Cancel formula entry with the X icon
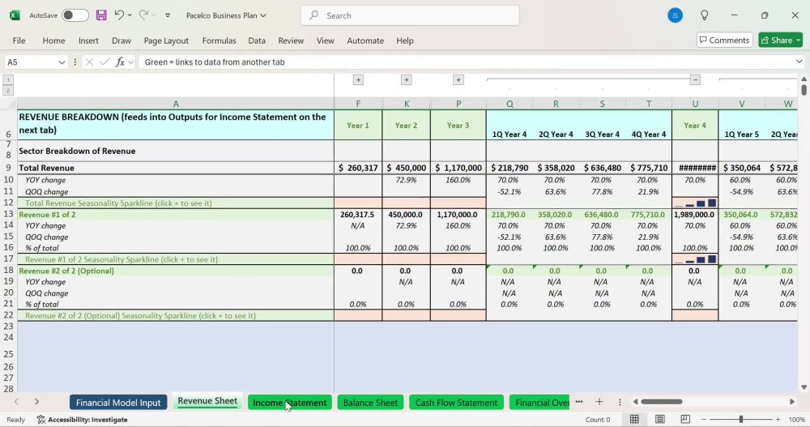This screenshot has height=427, width=810. 89,62
